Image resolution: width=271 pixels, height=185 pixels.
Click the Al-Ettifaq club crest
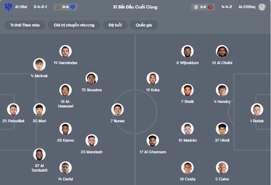pyautogui.click(x=262, y=7)
